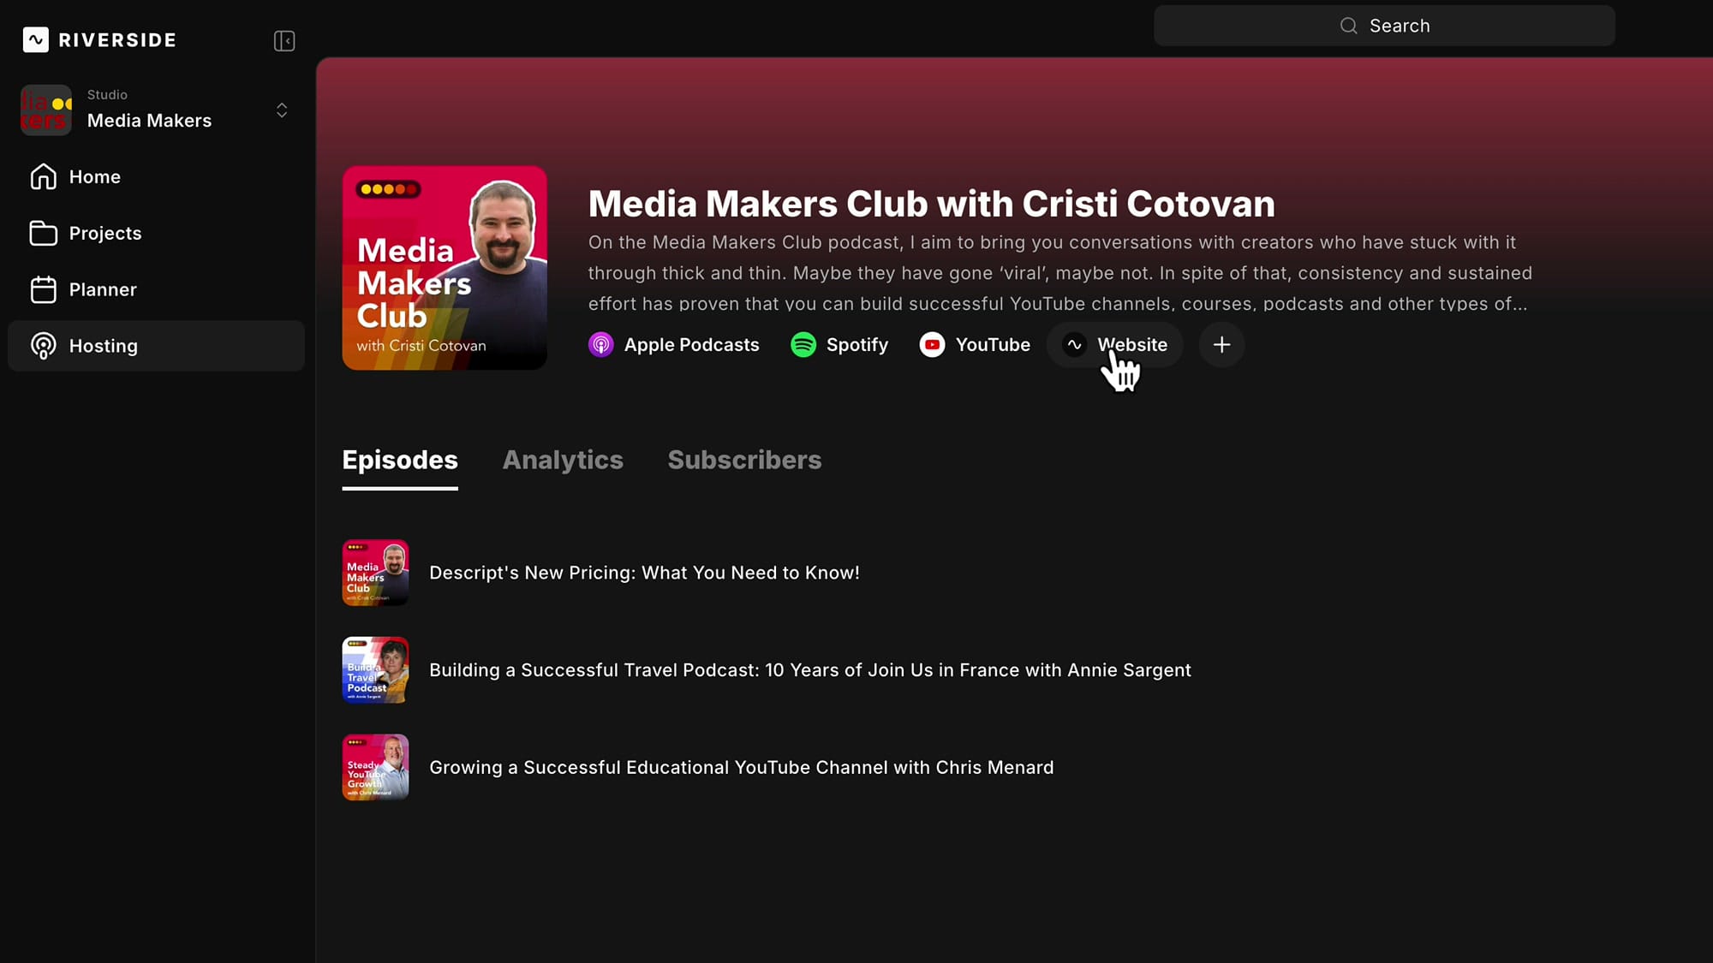Select the Annie Sargent episode thumbnail
Image resolution: width=1713 pixels, height=963 pixels.
pos(375,670)
